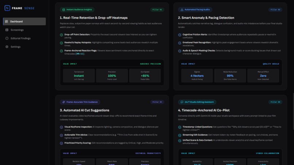Viewport: 294px width, 165px height.
Task: Open the Dashboard sidebar item
Action: point(24,21)
